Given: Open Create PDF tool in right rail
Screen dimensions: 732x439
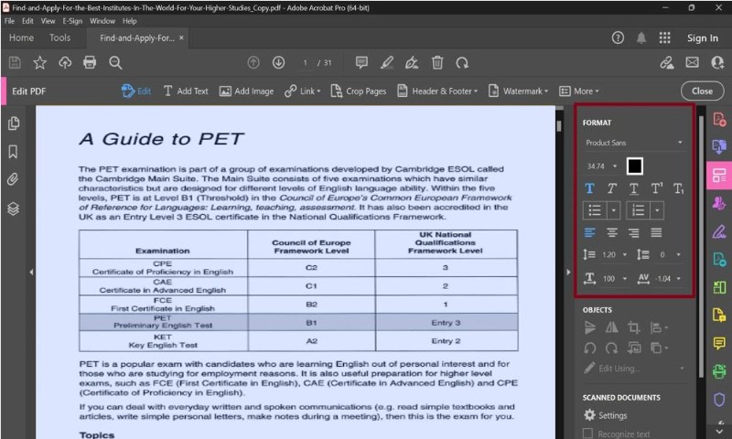Looking at the screenshot, I should click(719, 120).
